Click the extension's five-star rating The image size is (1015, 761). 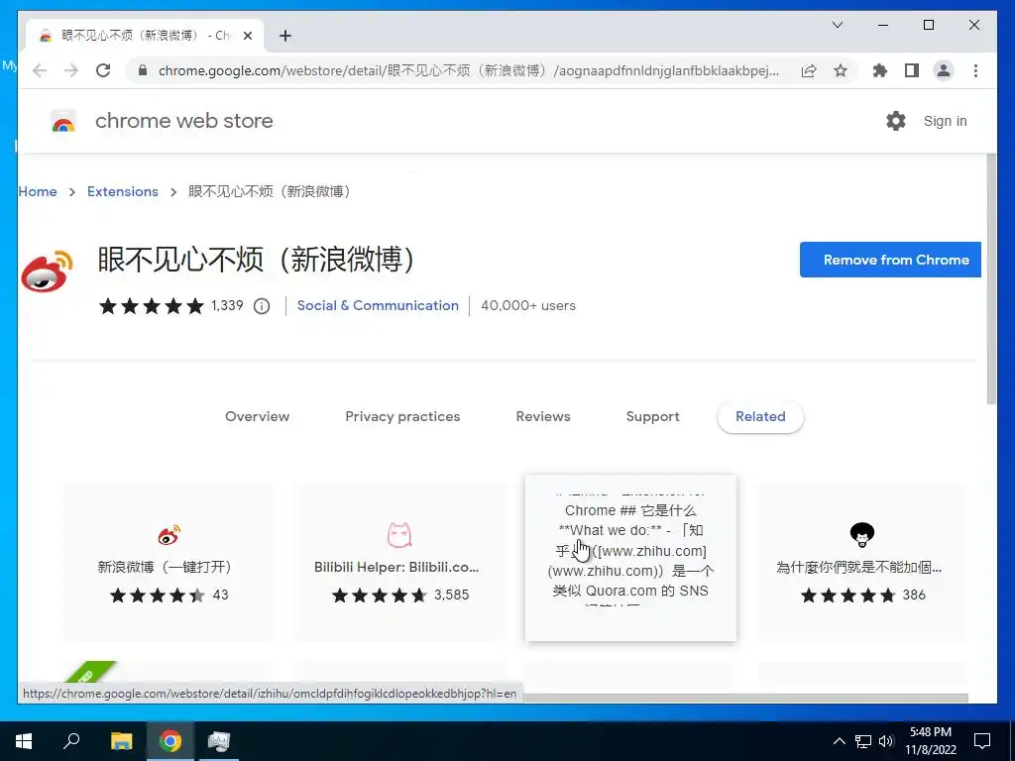tap(152, 306)
